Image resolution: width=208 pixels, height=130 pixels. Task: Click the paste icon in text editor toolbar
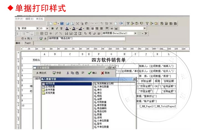pos(77,73)
